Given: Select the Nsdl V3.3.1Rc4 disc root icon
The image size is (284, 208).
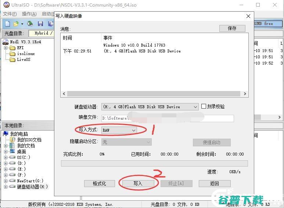Looking at the screenshot, I should (x=6, y=42).
